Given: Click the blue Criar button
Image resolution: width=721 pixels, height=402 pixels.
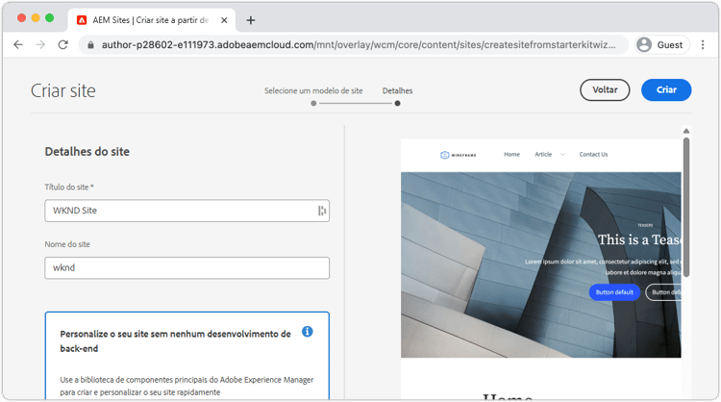Looking at the screenshot, I should click(666, 90).
